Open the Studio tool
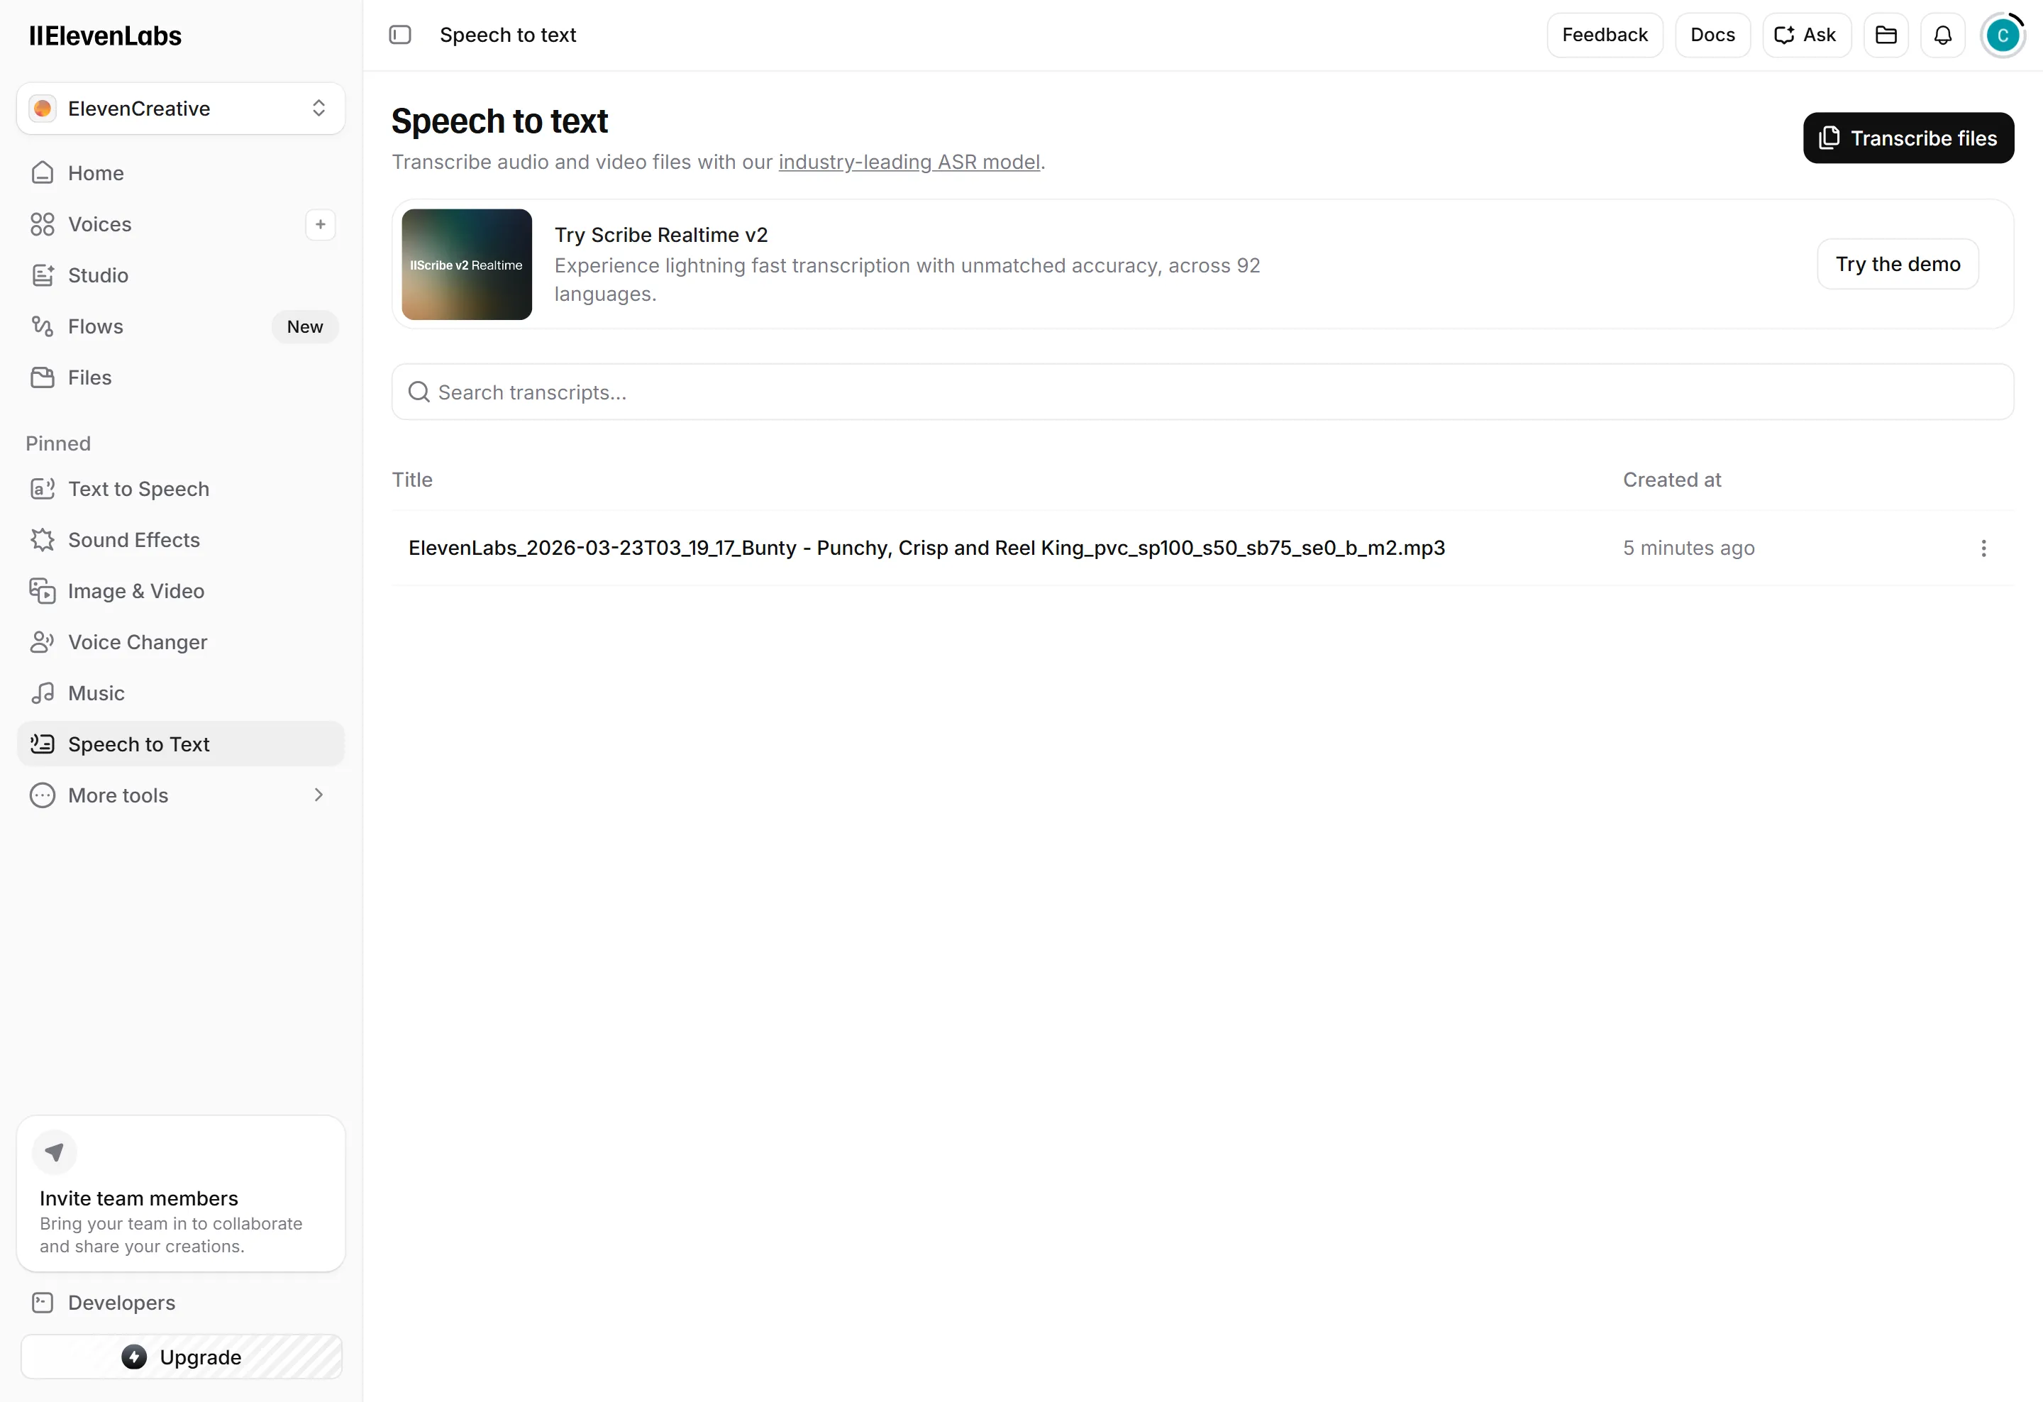2043x1402 pixels. pos(96,275)
